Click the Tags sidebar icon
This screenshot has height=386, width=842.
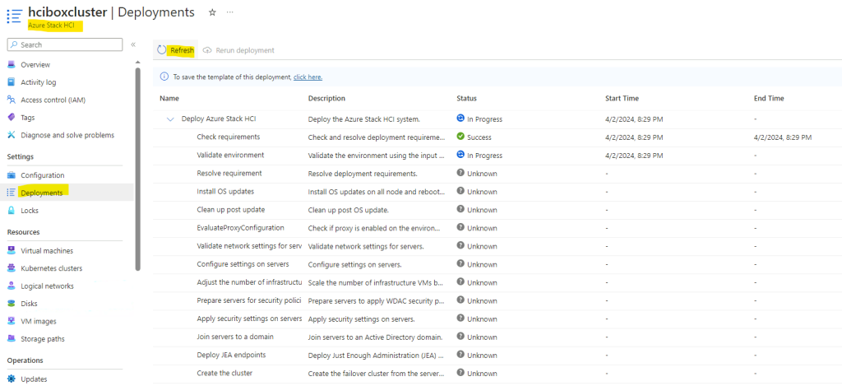tap(12, 117)
